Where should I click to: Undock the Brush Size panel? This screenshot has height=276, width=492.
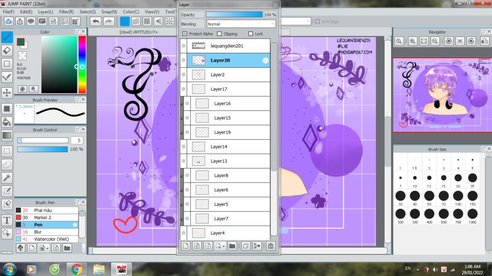point(483,149)
